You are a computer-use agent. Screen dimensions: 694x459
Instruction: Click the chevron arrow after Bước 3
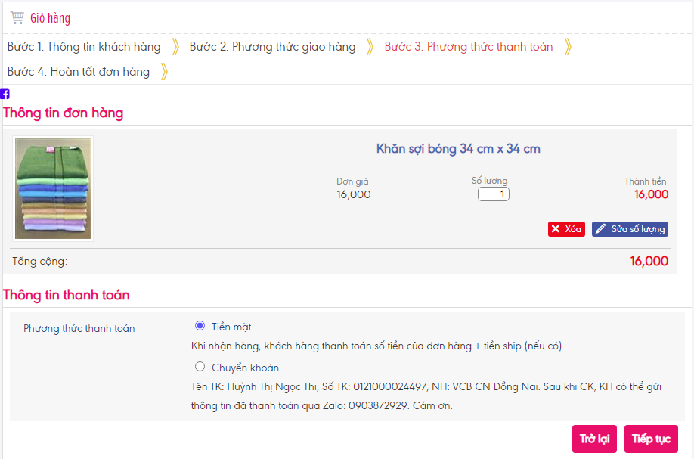coord(568,47)
